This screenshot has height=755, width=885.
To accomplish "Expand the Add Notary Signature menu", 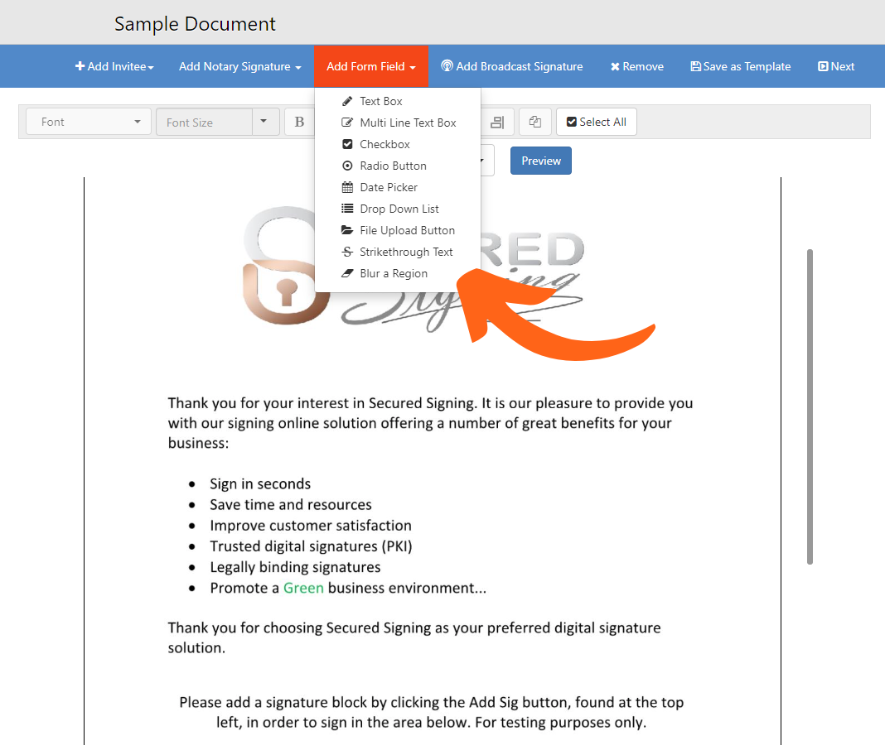I will tap(239, 66).
